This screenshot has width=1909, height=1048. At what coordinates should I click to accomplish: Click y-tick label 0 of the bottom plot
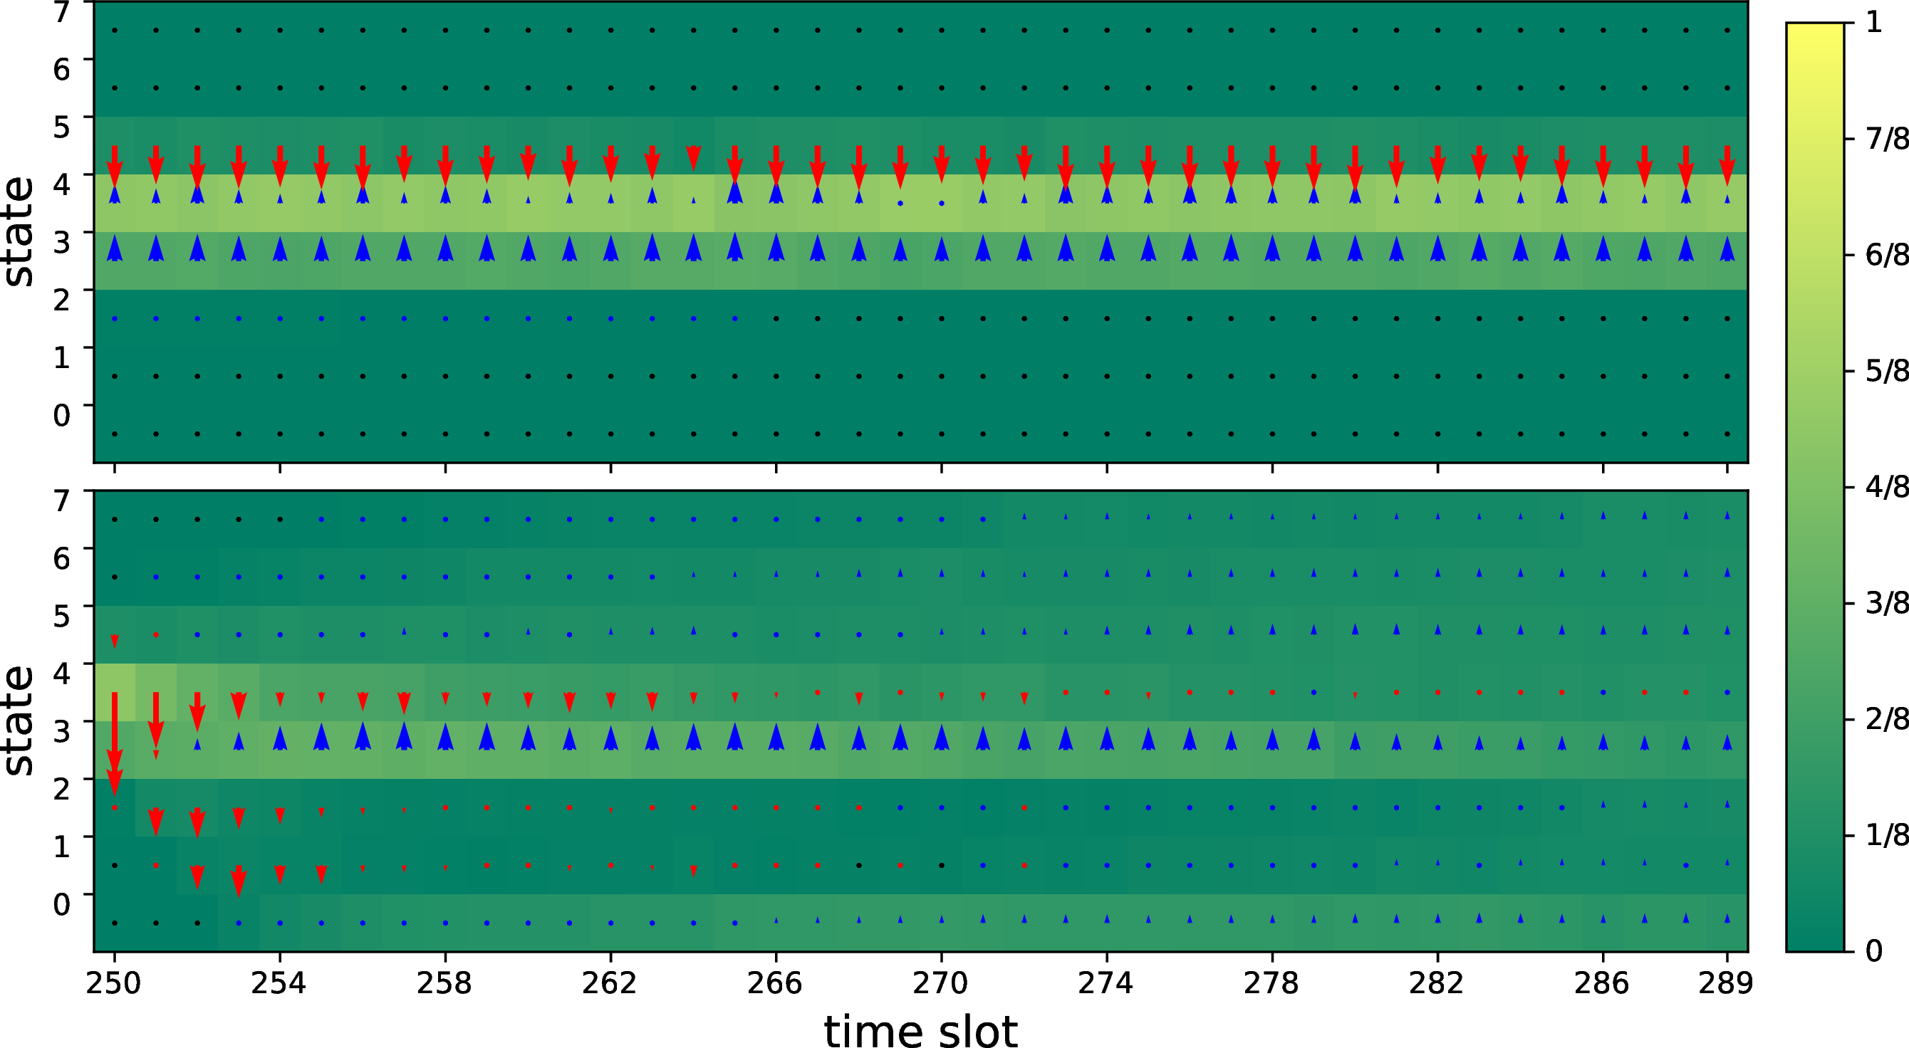tap(62, 904)
